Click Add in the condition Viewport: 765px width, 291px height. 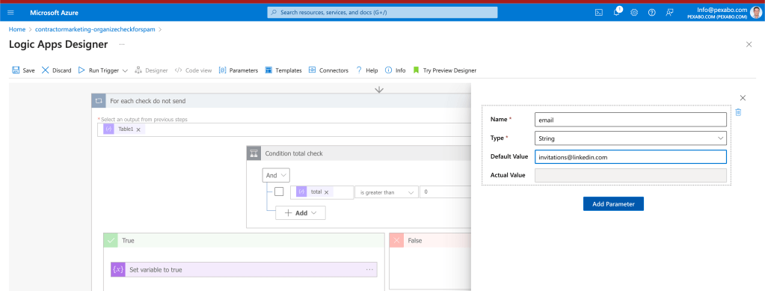pos(301,213)
